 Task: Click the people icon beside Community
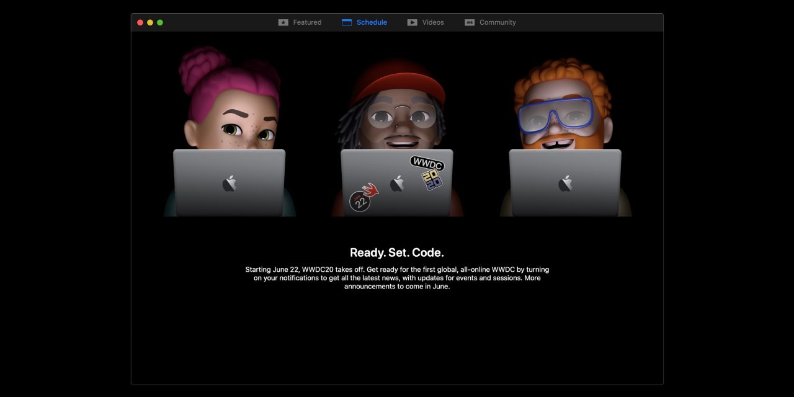click(x=470, y=22)
